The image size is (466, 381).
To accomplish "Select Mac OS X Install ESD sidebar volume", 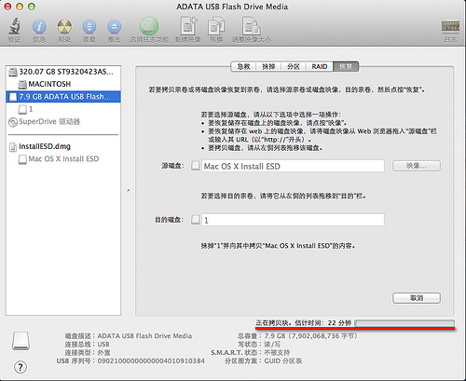I will (63, 159).
